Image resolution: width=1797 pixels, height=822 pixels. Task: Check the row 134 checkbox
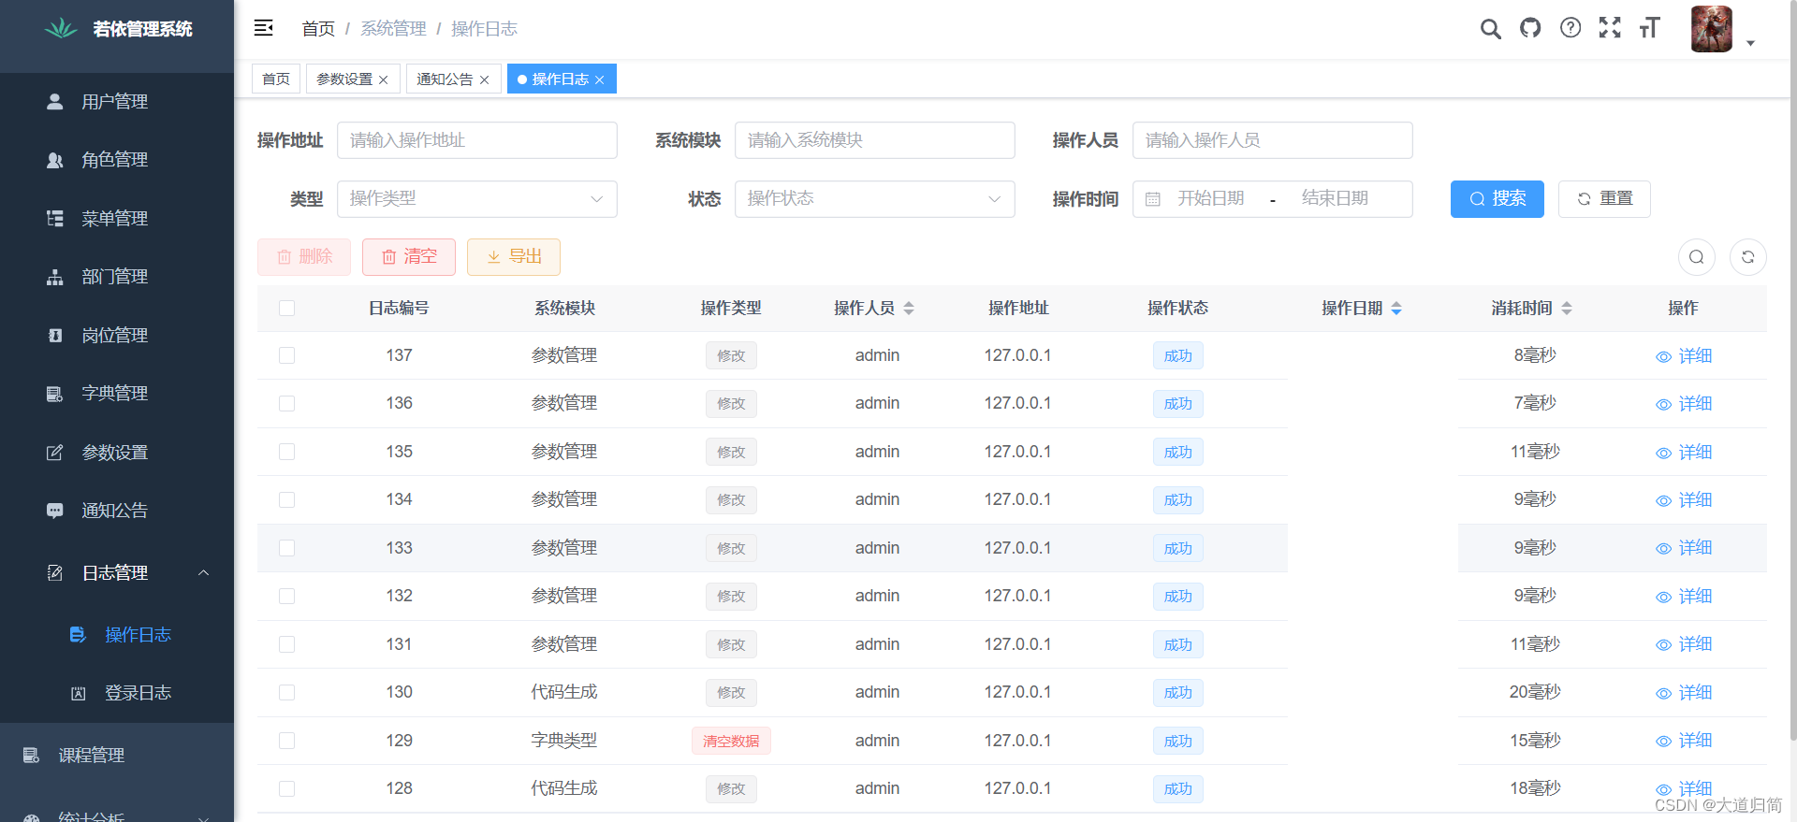[287, 500]
